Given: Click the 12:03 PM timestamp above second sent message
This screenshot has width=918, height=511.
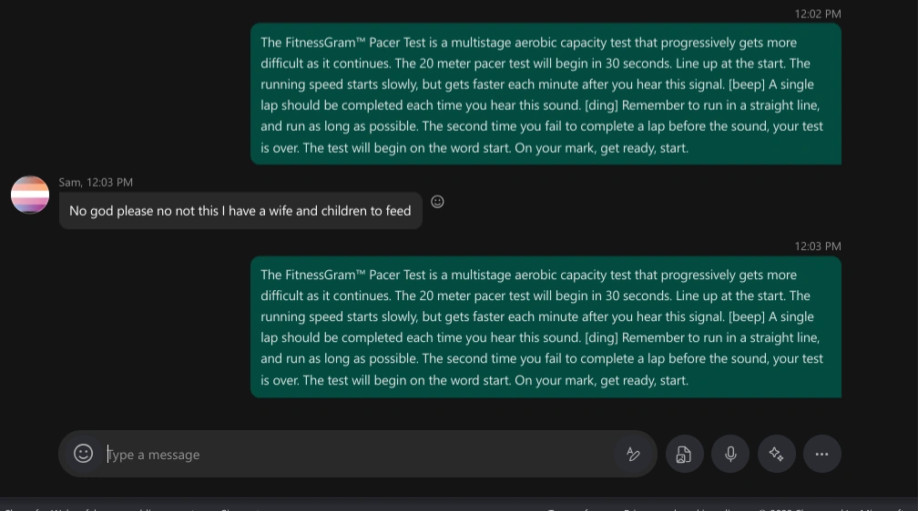Looking at the screenshot, I should tap(817, 246).
